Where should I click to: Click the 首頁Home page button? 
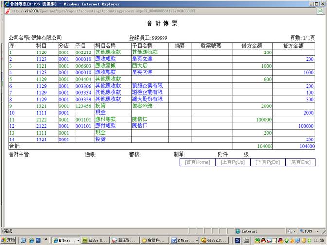(197, 162)
